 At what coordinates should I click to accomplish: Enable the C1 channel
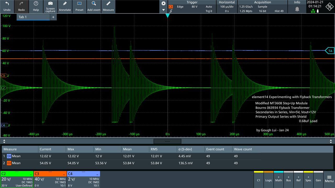(259, 179)
